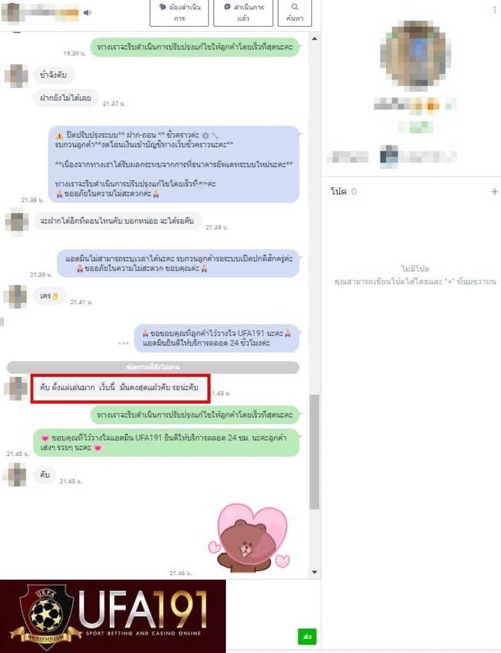Click the speaker mute icon beside the name
The width and height of the screenshot is (501, 653).
(x=87, y=13)
